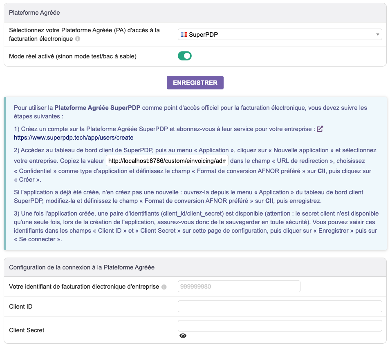
Task: Click the external link icon after step 1
Action: coord(320,129)
